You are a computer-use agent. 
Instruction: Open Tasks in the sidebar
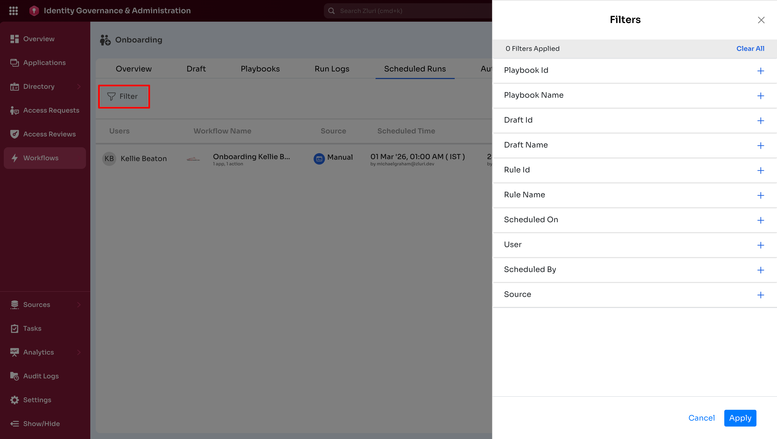click(32, 328)
